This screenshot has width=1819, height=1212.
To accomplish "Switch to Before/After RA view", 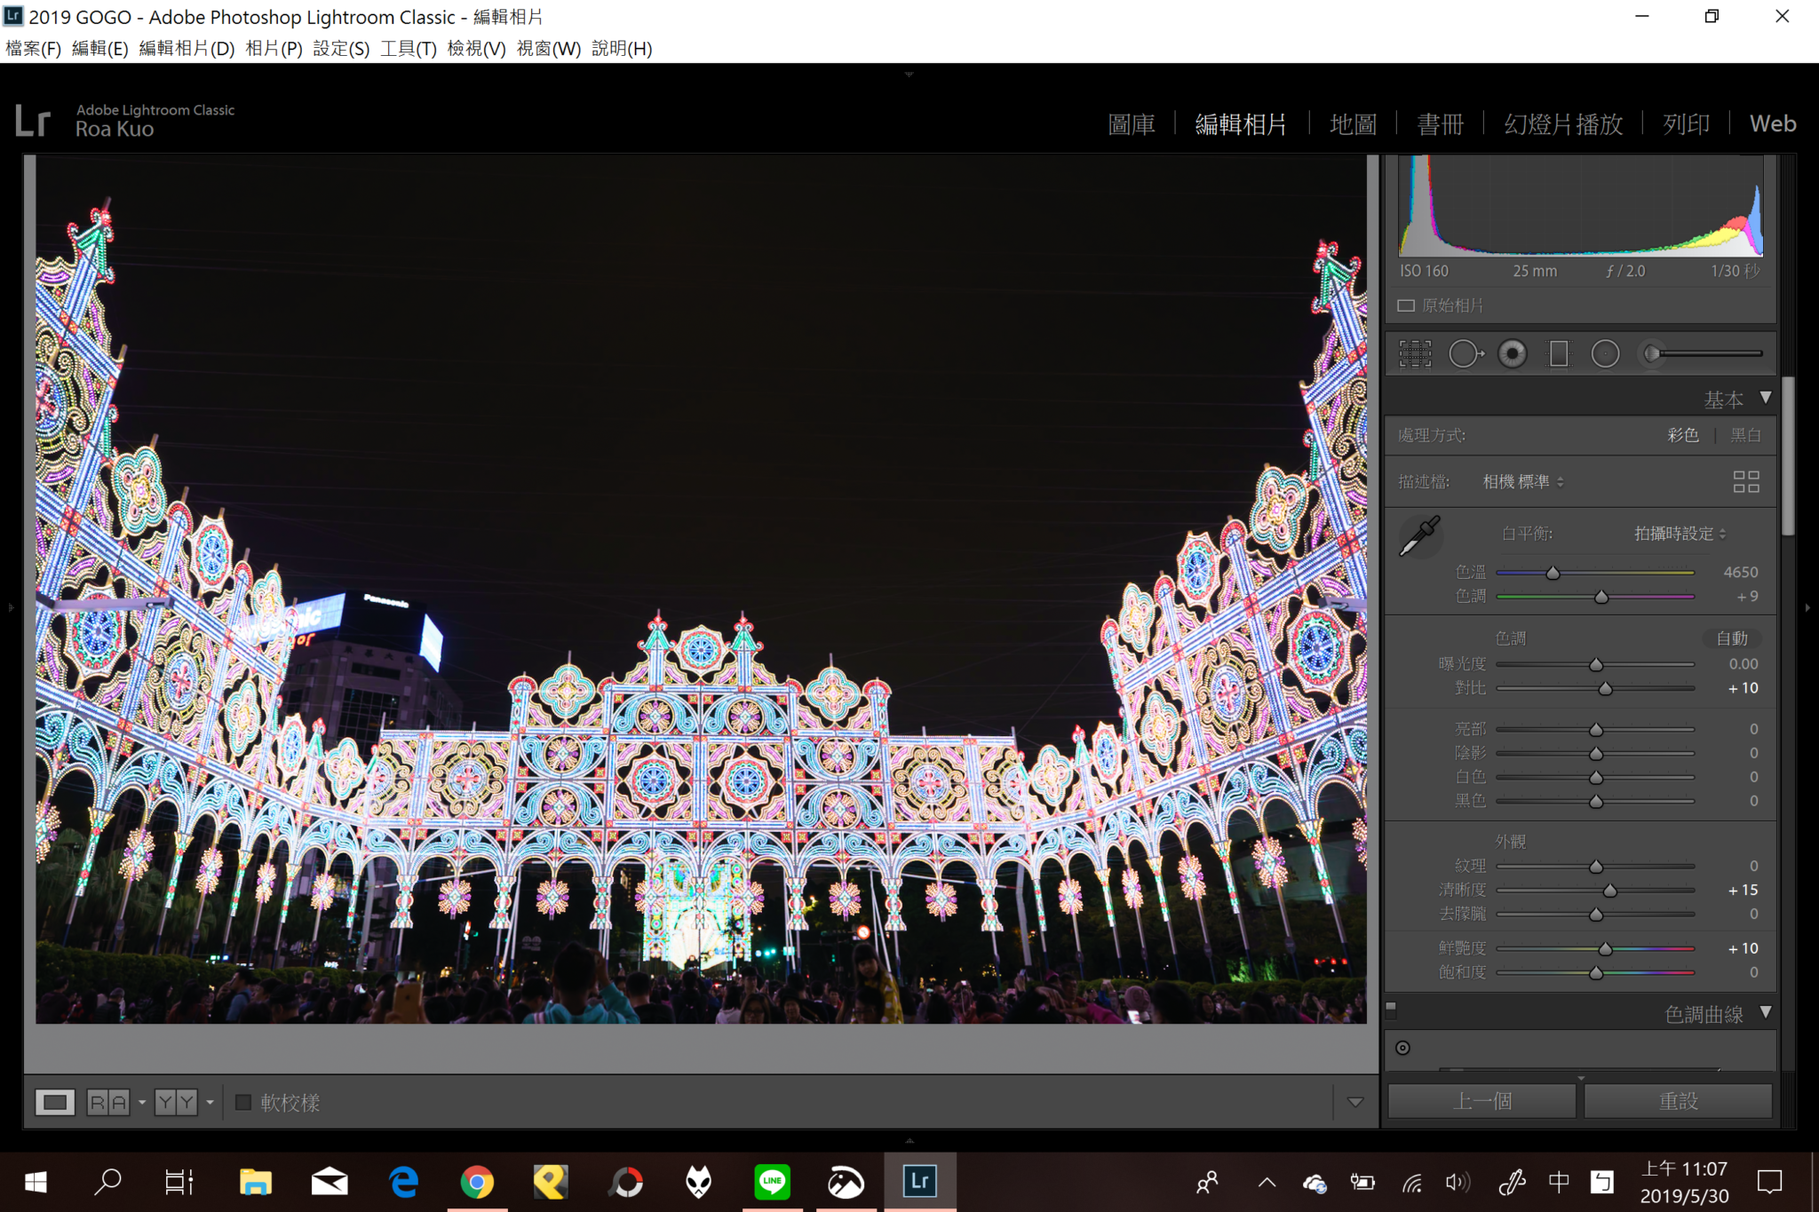I will (x=108, y=1103).
